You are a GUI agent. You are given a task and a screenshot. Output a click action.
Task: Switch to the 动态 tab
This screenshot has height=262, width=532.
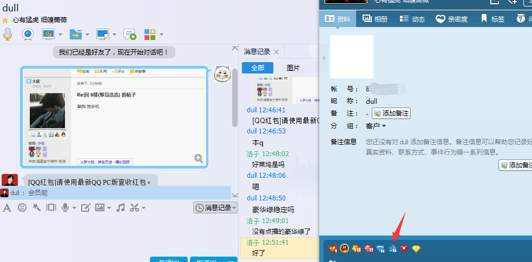click(412, 19)
